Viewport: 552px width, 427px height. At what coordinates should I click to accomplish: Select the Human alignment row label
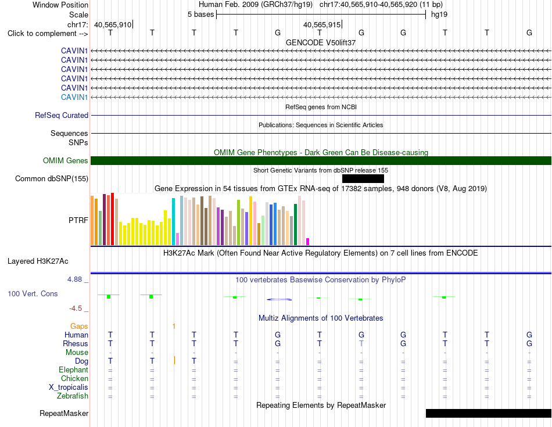click(76, 335)
